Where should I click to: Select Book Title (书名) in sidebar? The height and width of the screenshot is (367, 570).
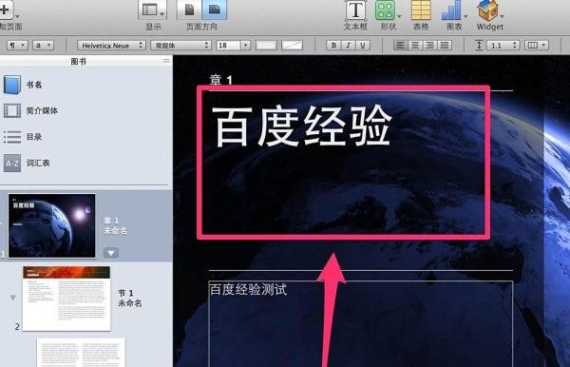(x=34, y=85)
